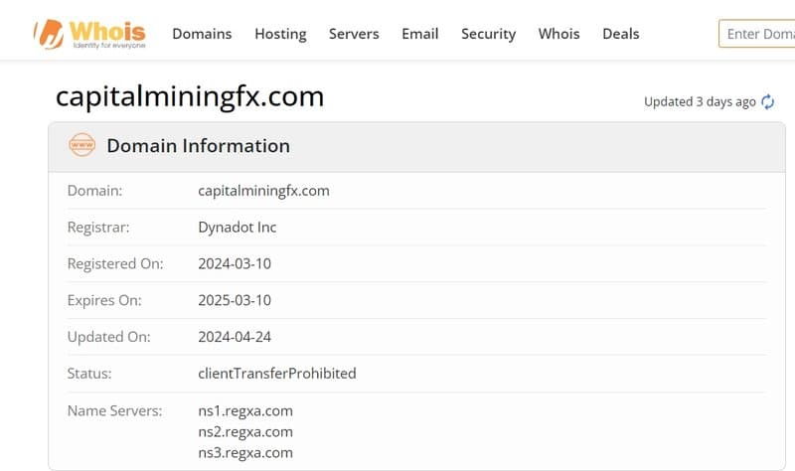This screenshot has width=795, height=471.
Task: Select name server ns2.regxa.com
Action: 245,432
